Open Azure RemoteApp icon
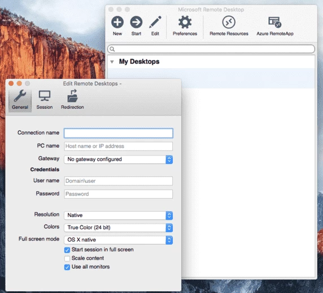The height and width of the screenshot is (293, 323). pos(275,22)
